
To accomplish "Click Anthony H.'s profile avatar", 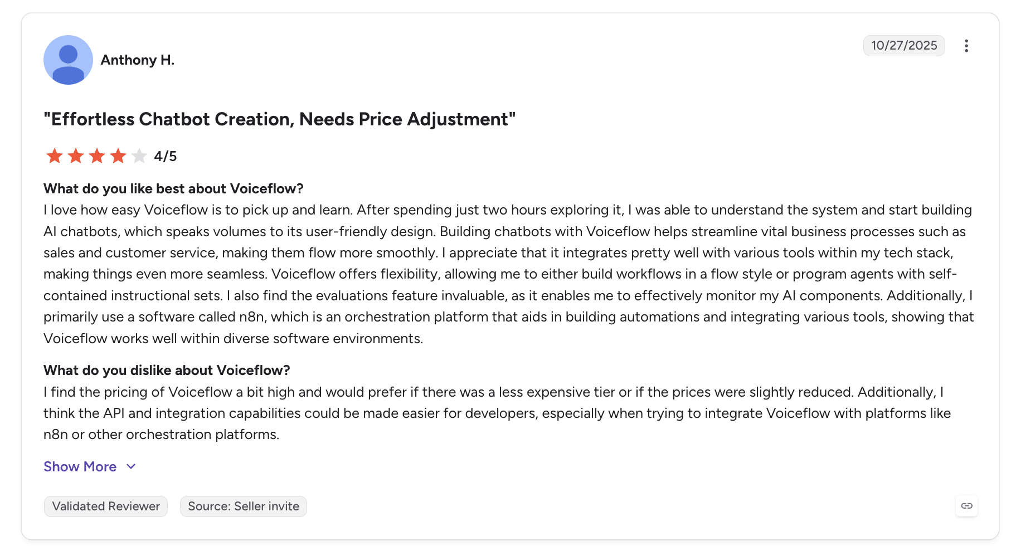I will (68, 60).
